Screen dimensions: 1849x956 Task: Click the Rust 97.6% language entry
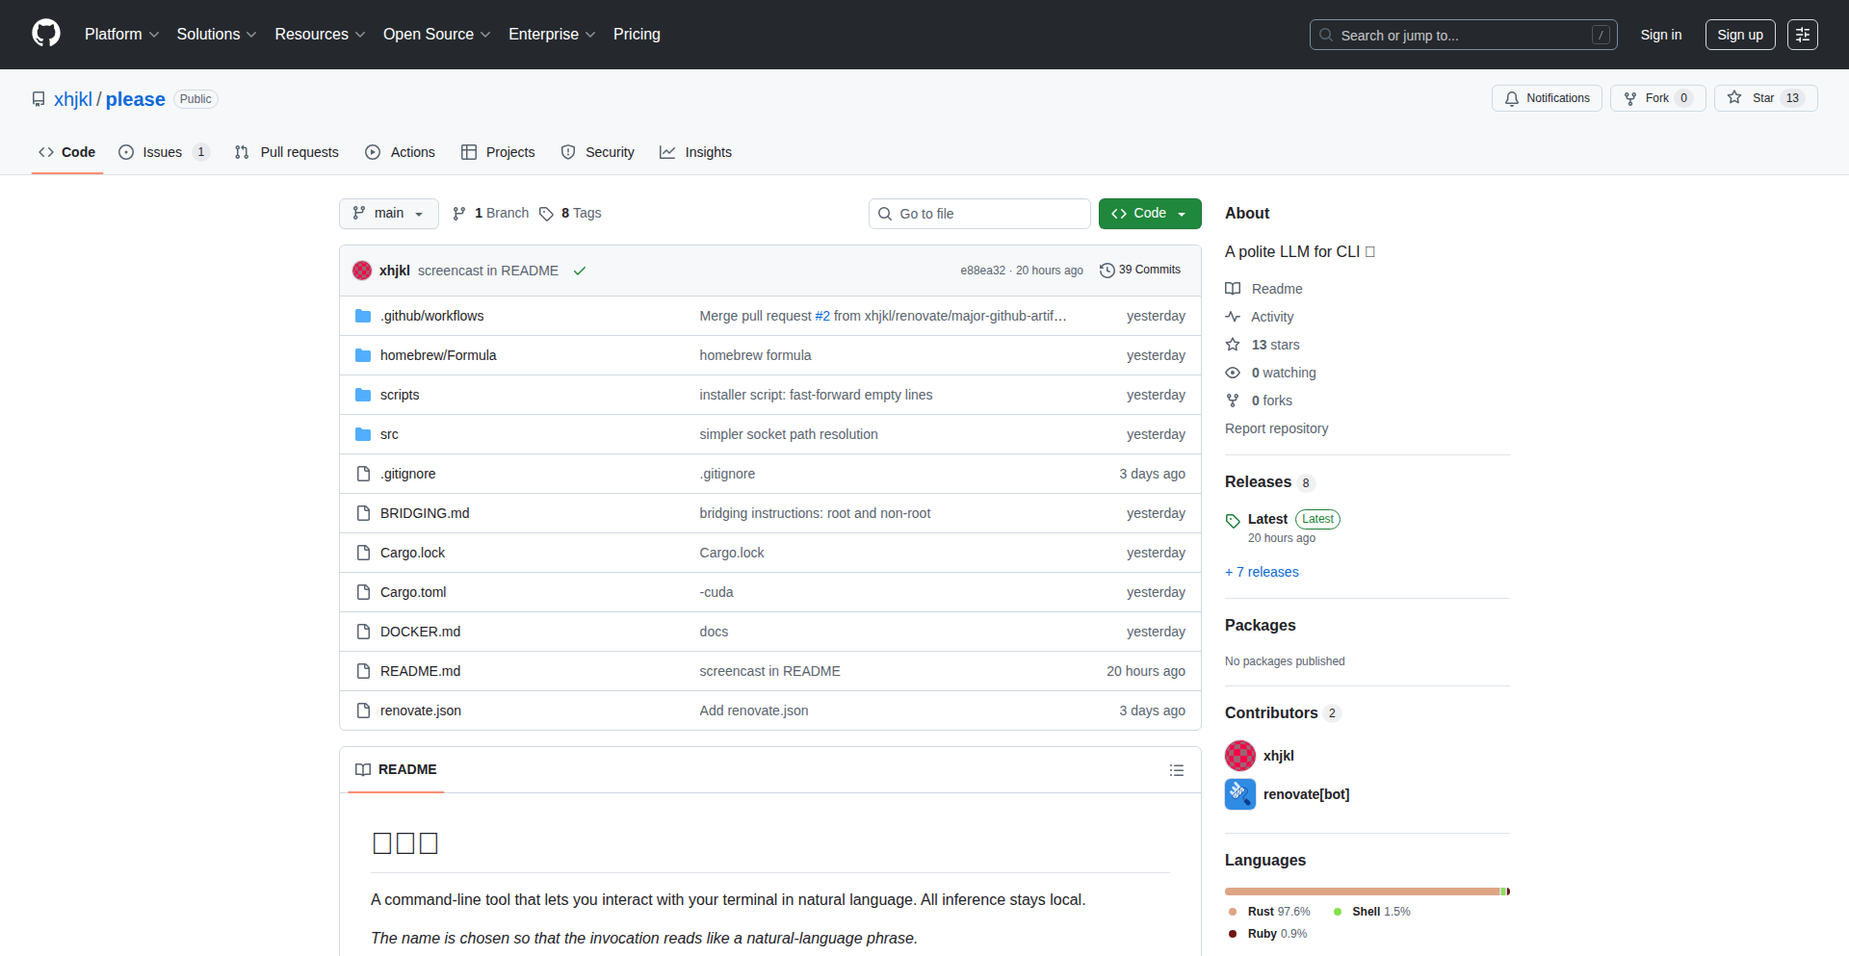(1269, 912)
